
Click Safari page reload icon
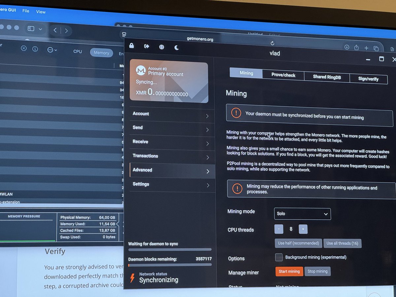pos(272,43)
